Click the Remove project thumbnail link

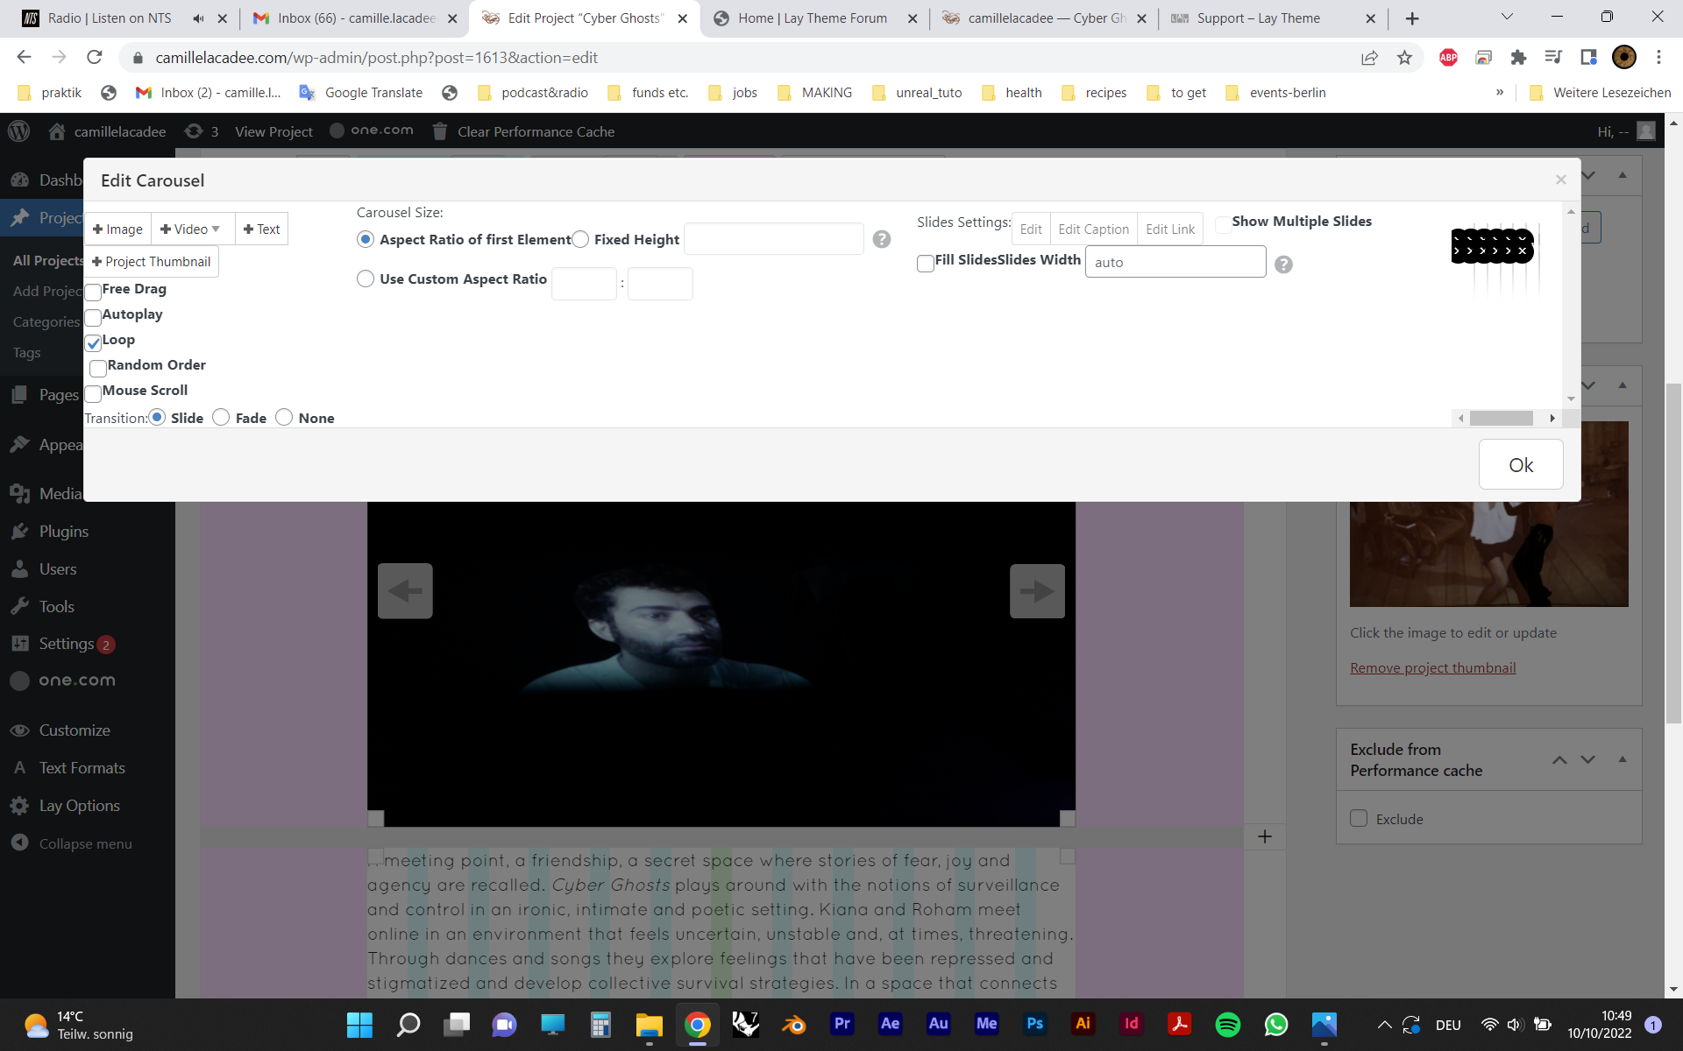pos(1432,667)
